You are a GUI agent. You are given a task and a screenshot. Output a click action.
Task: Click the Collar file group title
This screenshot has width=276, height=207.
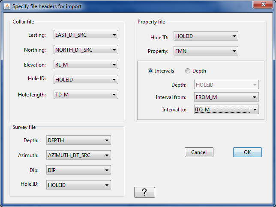coord(23,22)
